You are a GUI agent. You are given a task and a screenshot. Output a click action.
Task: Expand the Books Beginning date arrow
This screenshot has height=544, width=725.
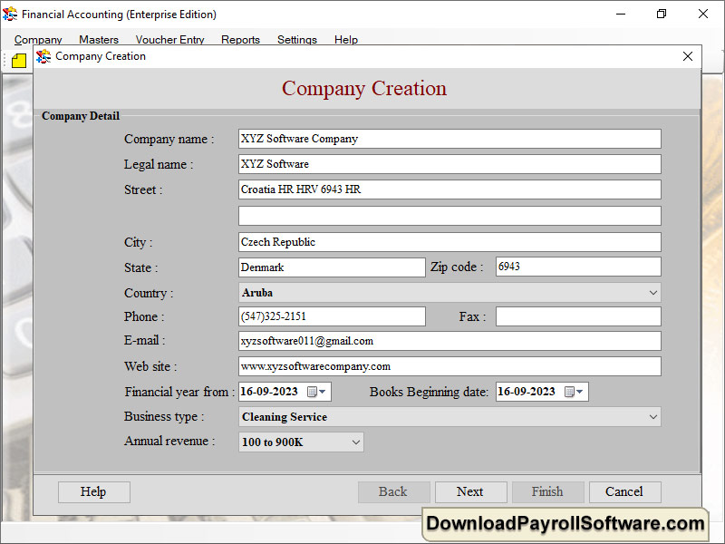point(581,392)
